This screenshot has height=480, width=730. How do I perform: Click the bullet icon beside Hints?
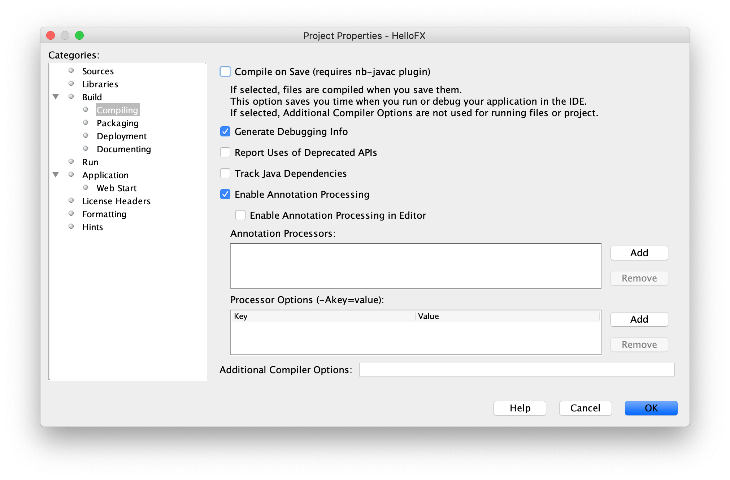[x=71, y=226]
